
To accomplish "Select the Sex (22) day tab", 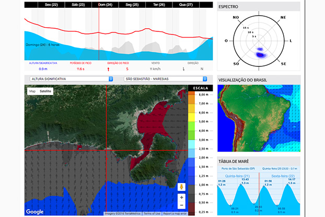I will click(x=51, y=5).
